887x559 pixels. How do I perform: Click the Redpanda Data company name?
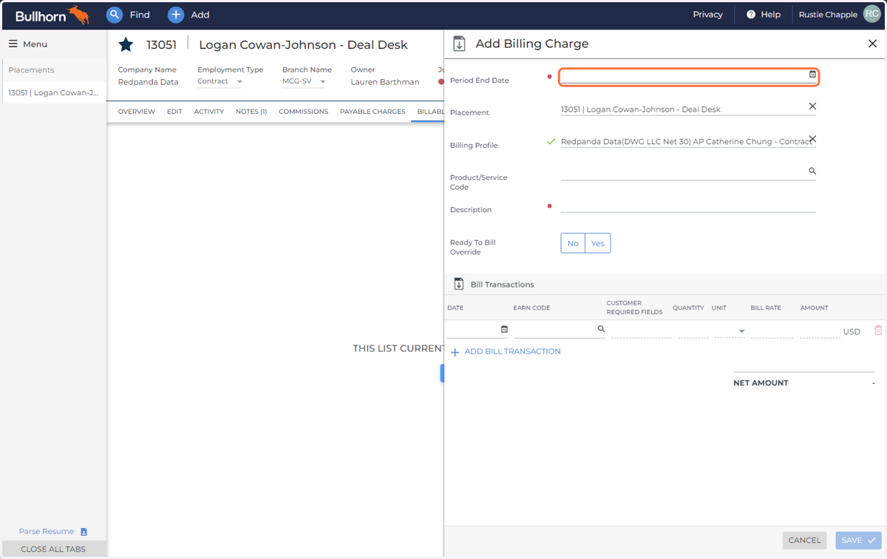[x=148, y=82]
